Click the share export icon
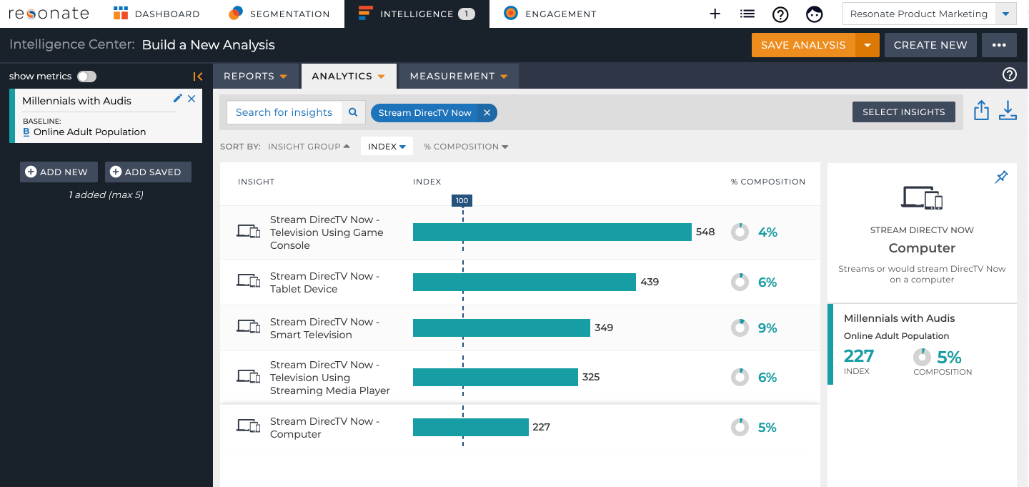 [x=982, y=111]
